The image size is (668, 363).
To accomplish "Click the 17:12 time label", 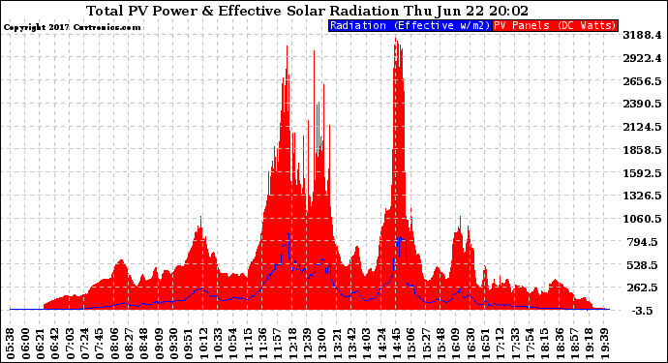I will pyautogui.click(x=500, y=344).
